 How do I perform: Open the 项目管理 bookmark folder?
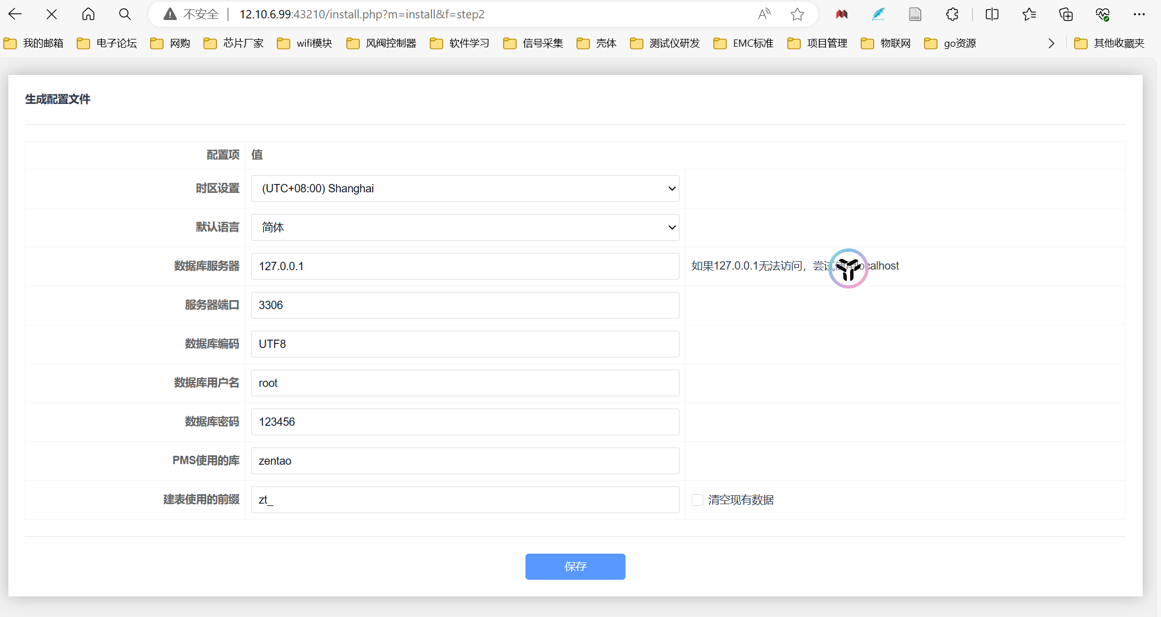click(x=817, y=43)
